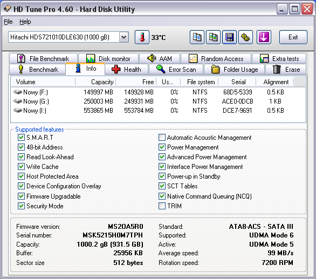Screen dimensions: 316x279
Task: Click the Exit button
Action: coord(293,37)
